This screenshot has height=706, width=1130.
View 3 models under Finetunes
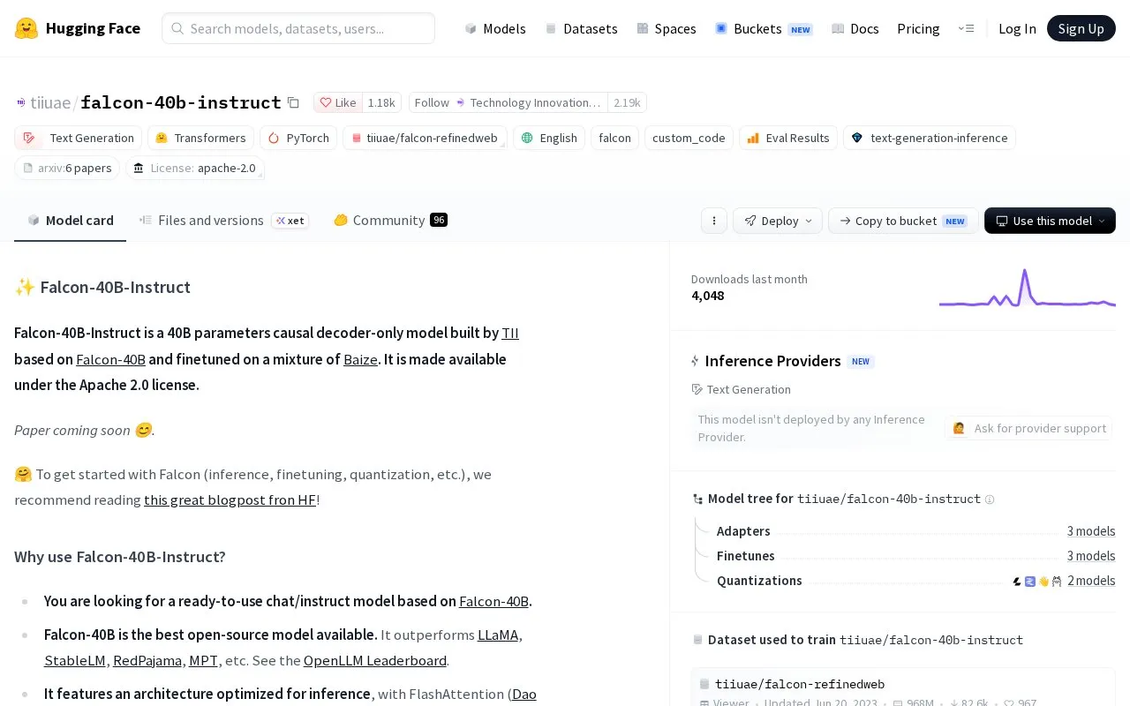(x=1091, y=556)
